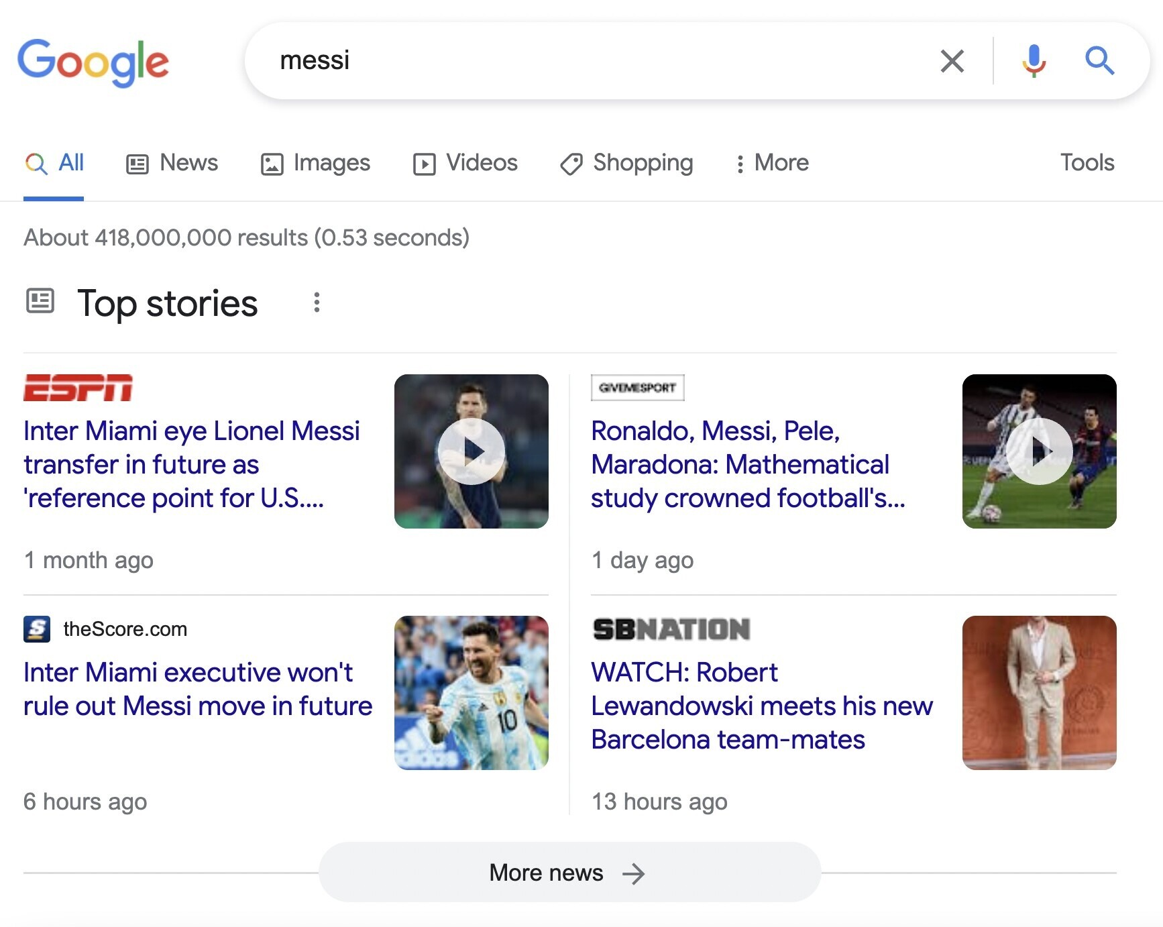Click the Google logo
The height and width of the screenshot is (927, 1163).
click(93, 62)
